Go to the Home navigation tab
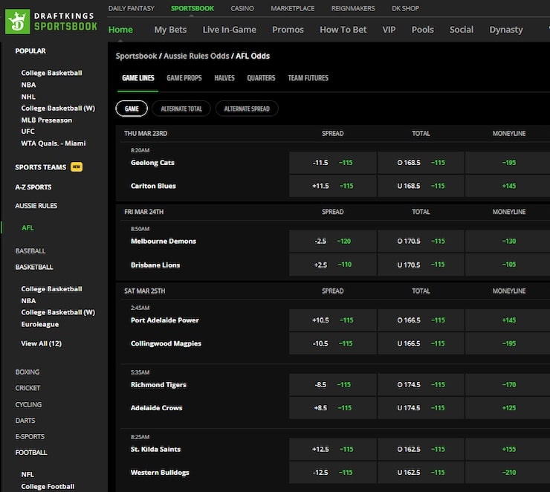The height and width of the screenshot is (492, 550). click(120, 30)
